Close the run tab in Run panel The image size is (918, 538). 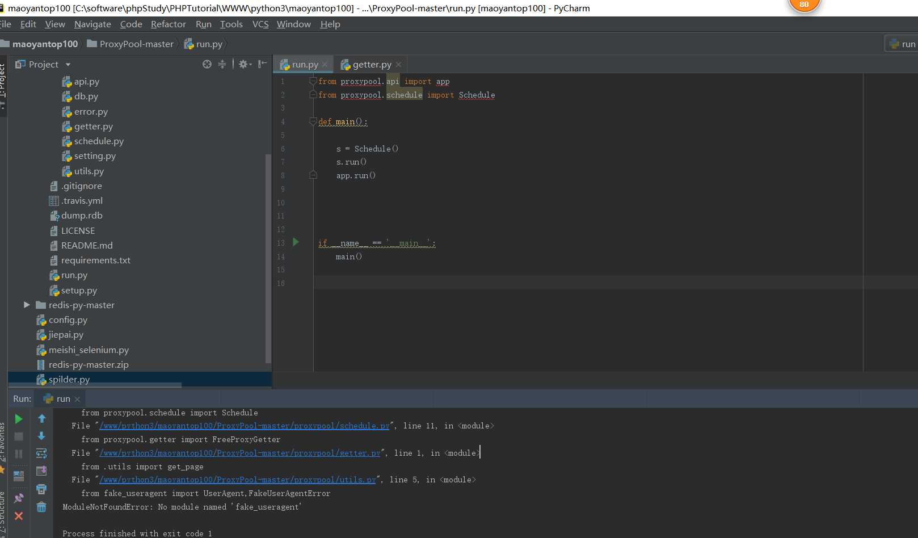pos(78,400)
